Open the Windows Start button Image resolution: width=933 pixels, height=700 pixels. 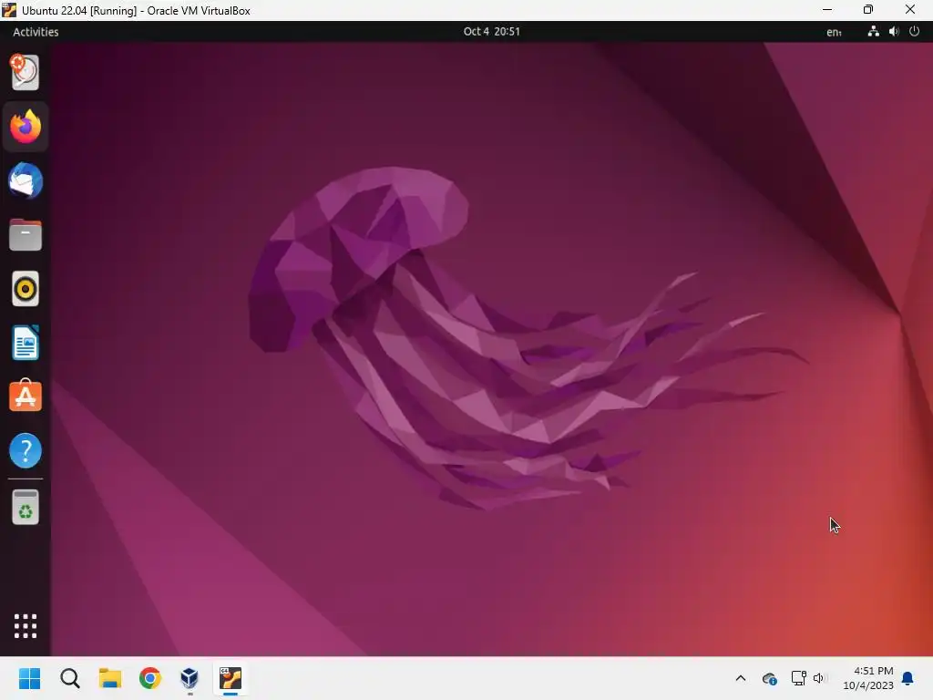[x=30, y=678]
